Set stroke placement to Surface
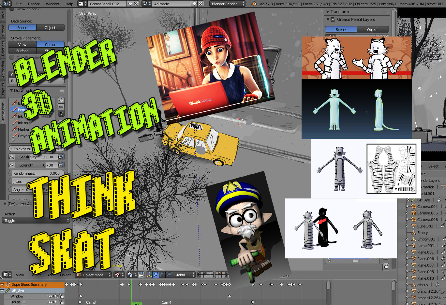Viewport: 446px width, 305px height. [x=22, y=51]
